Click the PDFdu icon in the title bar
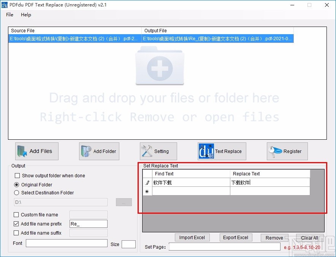The width and height of the screenshot is (336, 257). [4, 5]
